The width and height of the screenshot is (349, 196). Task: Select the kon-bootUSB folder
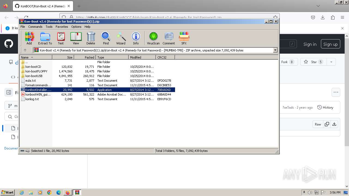[x=97, y=76]
